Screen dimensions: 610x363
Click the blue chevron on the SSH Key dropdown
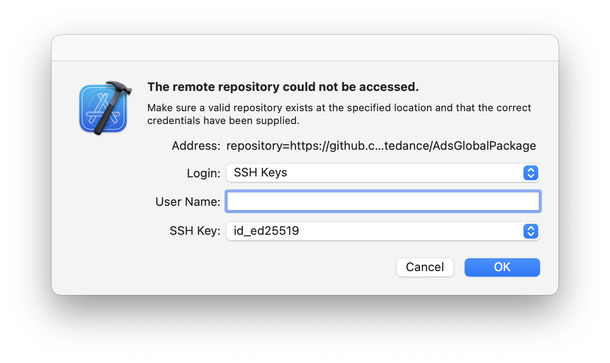pyautogui.click(x=530, y=231)
